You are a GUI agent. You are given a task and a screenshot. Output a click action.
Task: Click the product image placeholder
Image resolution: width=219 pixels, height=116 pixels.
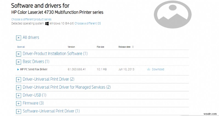(172, 17)
